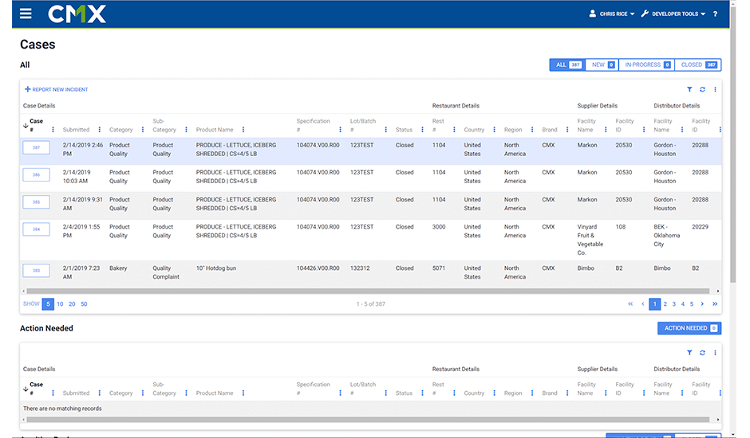Open Product Name column menu in All table
Screen dimensions: 750x438
click(243, 130)
